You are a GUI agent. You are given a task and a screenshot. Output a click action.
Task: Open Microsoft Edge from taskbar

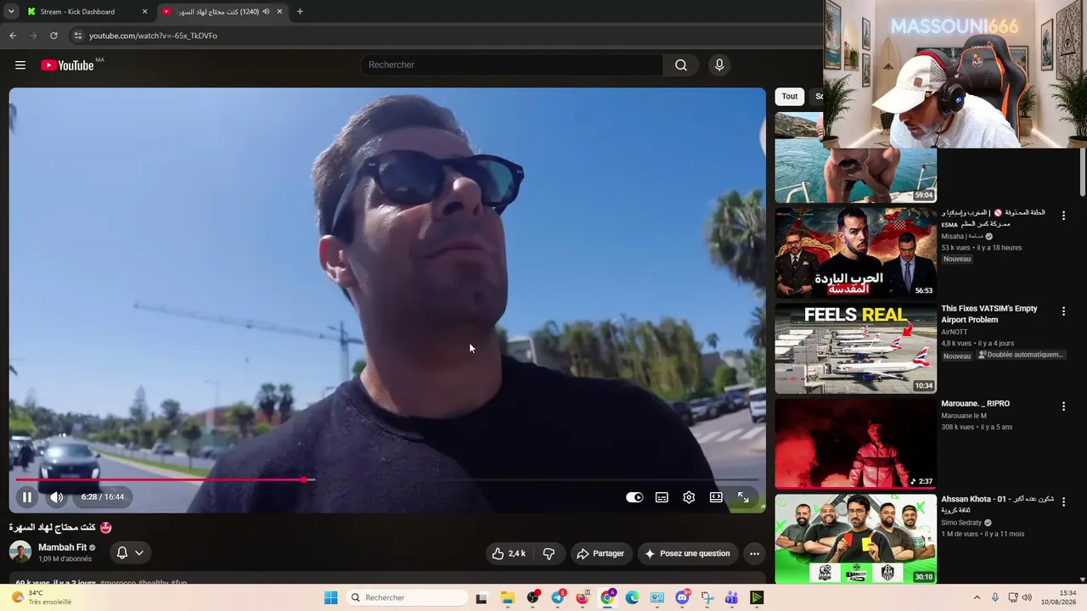(x=632, y=597)
